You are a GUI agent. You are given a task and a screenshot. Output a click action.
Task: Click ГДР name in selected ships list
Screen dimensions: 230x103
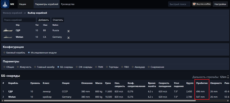pyautogui.click(x=18, y=31)
